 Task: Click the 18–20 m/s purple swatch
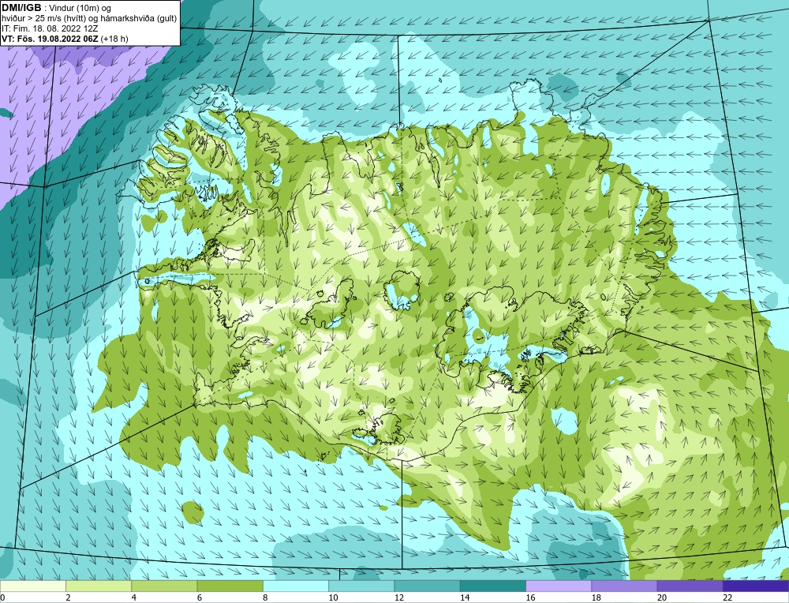point(624,586)
